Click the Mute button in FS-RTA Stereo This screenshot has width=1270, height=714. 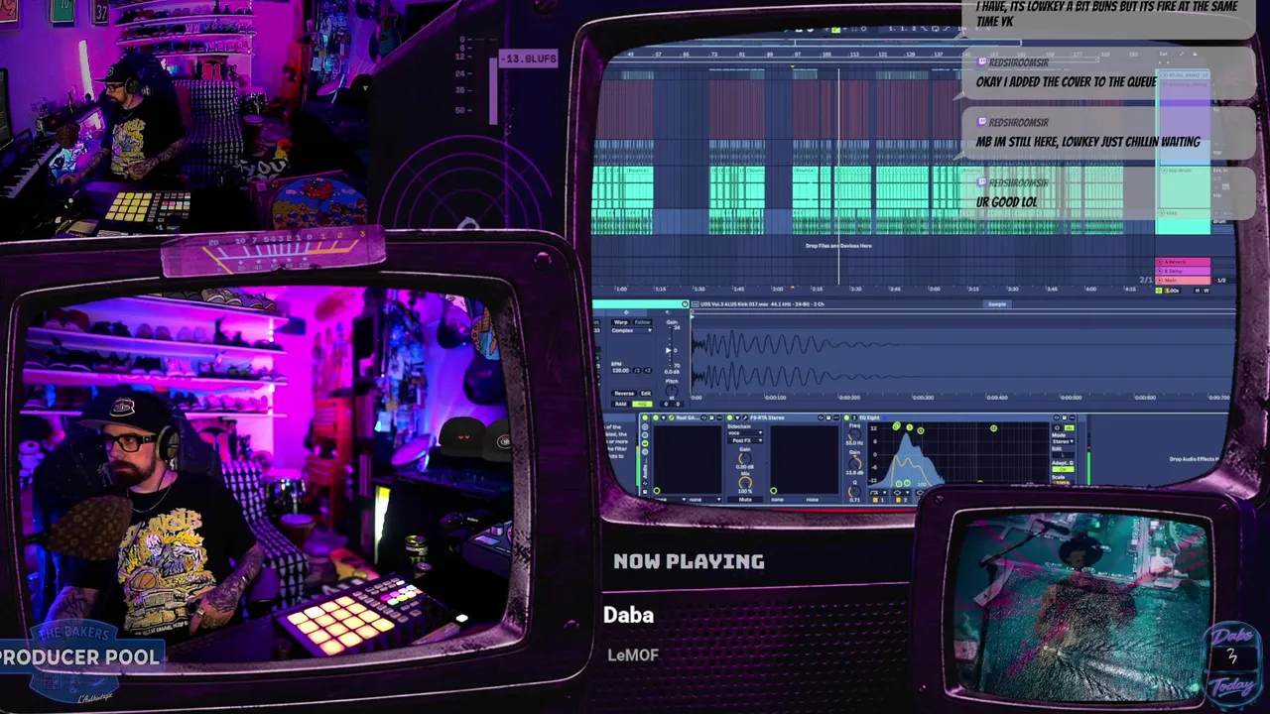click(x=745, y=500)
